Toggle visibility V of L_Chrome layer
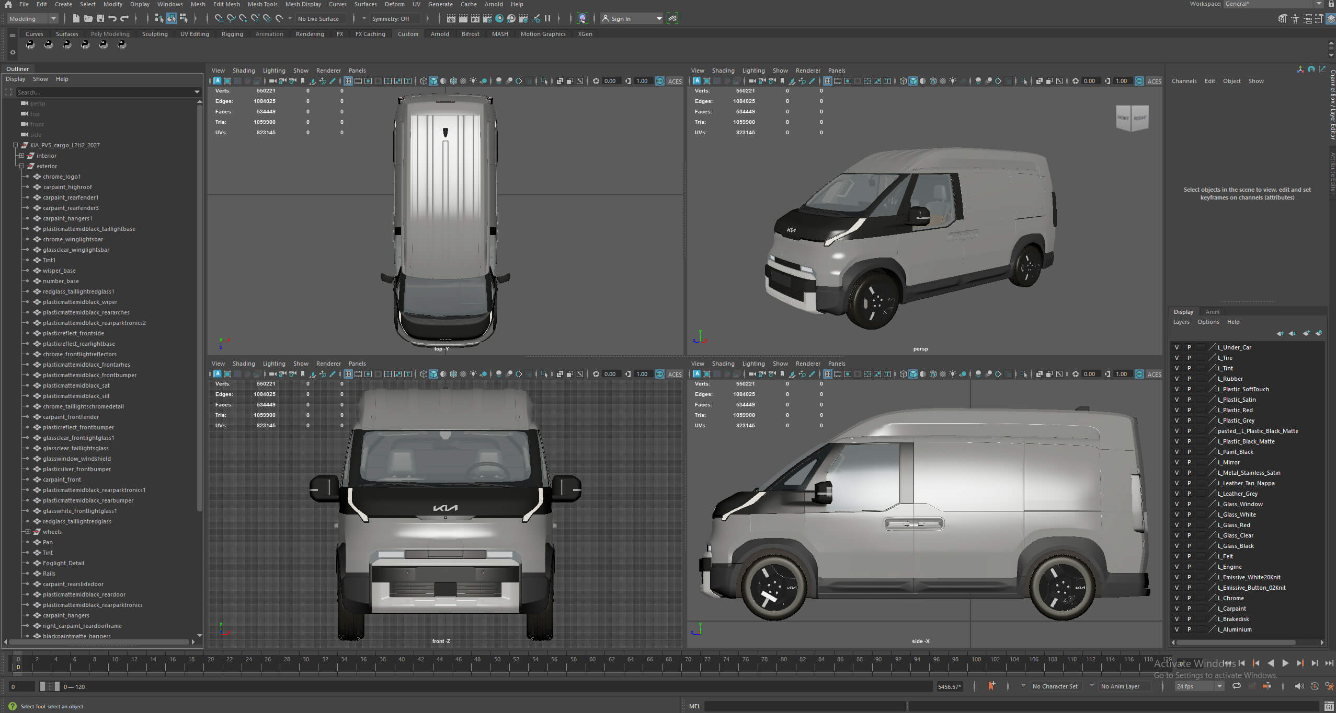1336x713 pixels. (x=1177, y=598)
